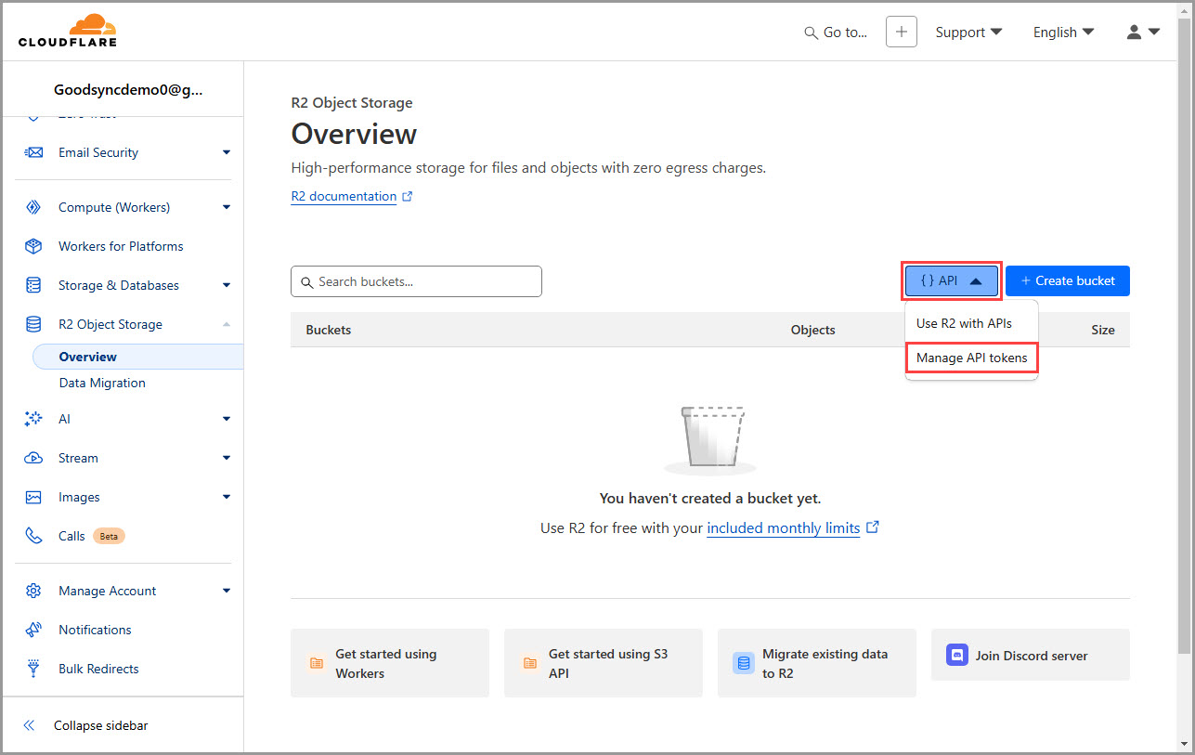Open the user account profile icon

(1134, 32)
